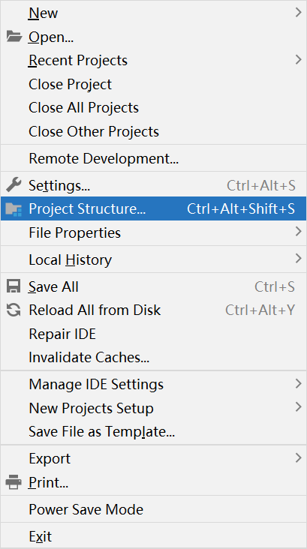Expand the Export submenu arrow
307x549 pixels.
[x=298, y=458]
